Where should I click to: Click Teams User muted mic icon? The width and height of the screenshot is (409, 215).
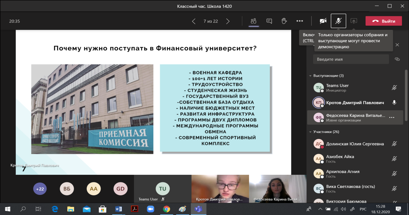tap(394, 88)
